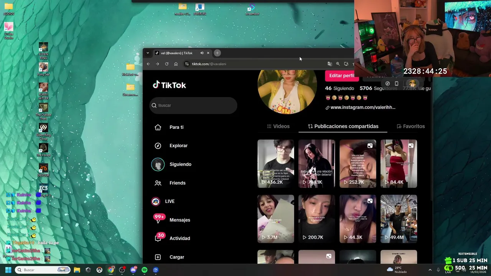
Task: Launch the Elden Ring Coop shortcut
Action: (43, 132)
